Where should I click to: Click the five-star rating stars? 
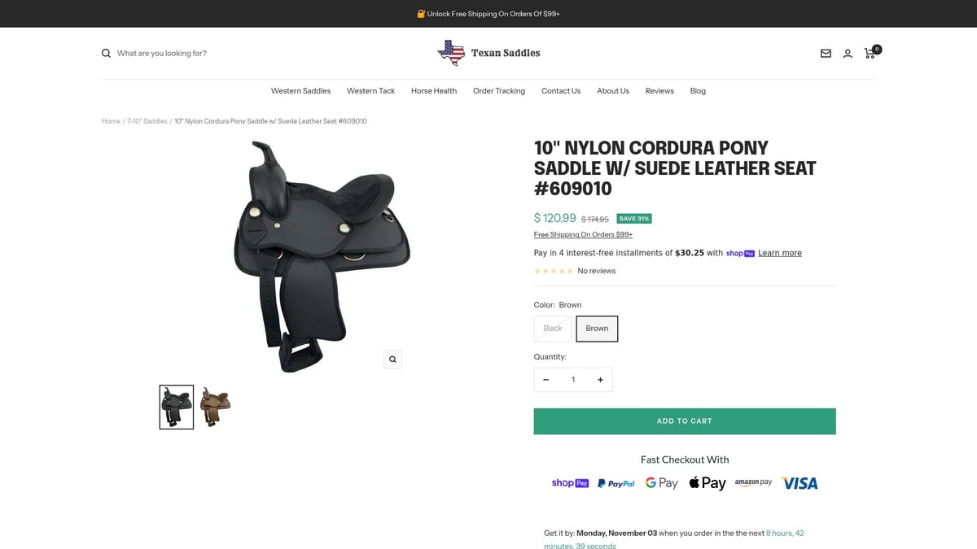(554, 271)
